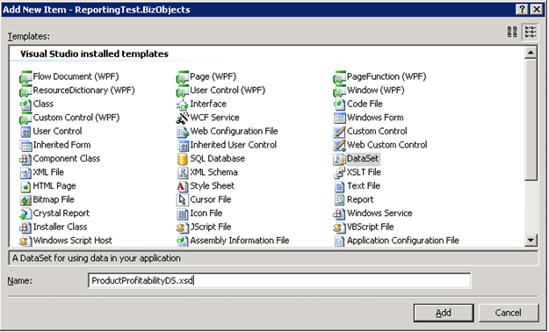Choose the Bitmap File icon
Image resolution: width=549 pixels, height=332 pixels.
[25, 200]
